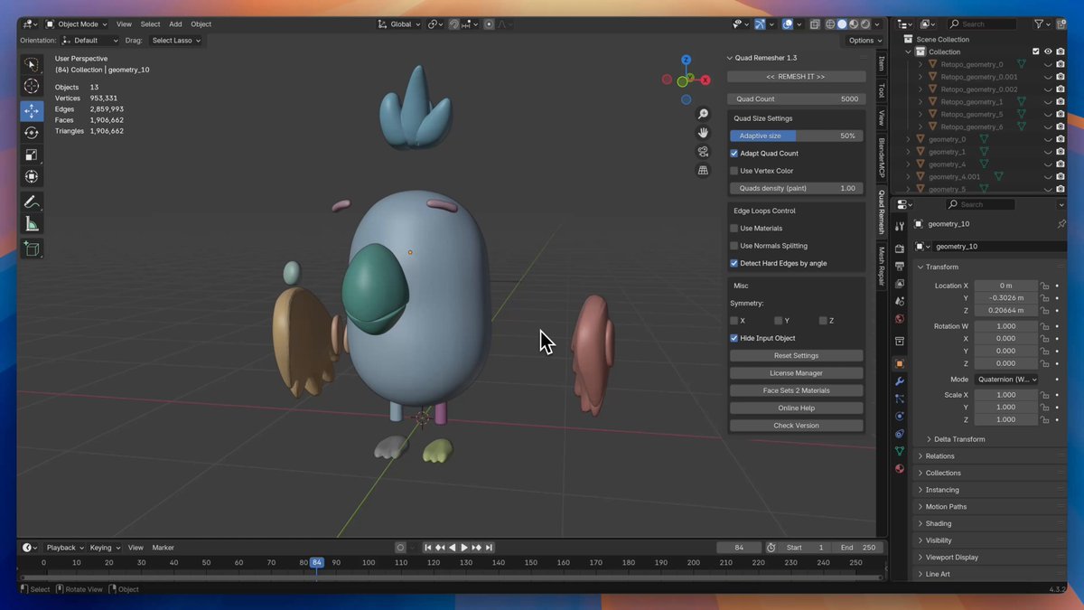Open the Particles properties tab icon

click(899, 399)
